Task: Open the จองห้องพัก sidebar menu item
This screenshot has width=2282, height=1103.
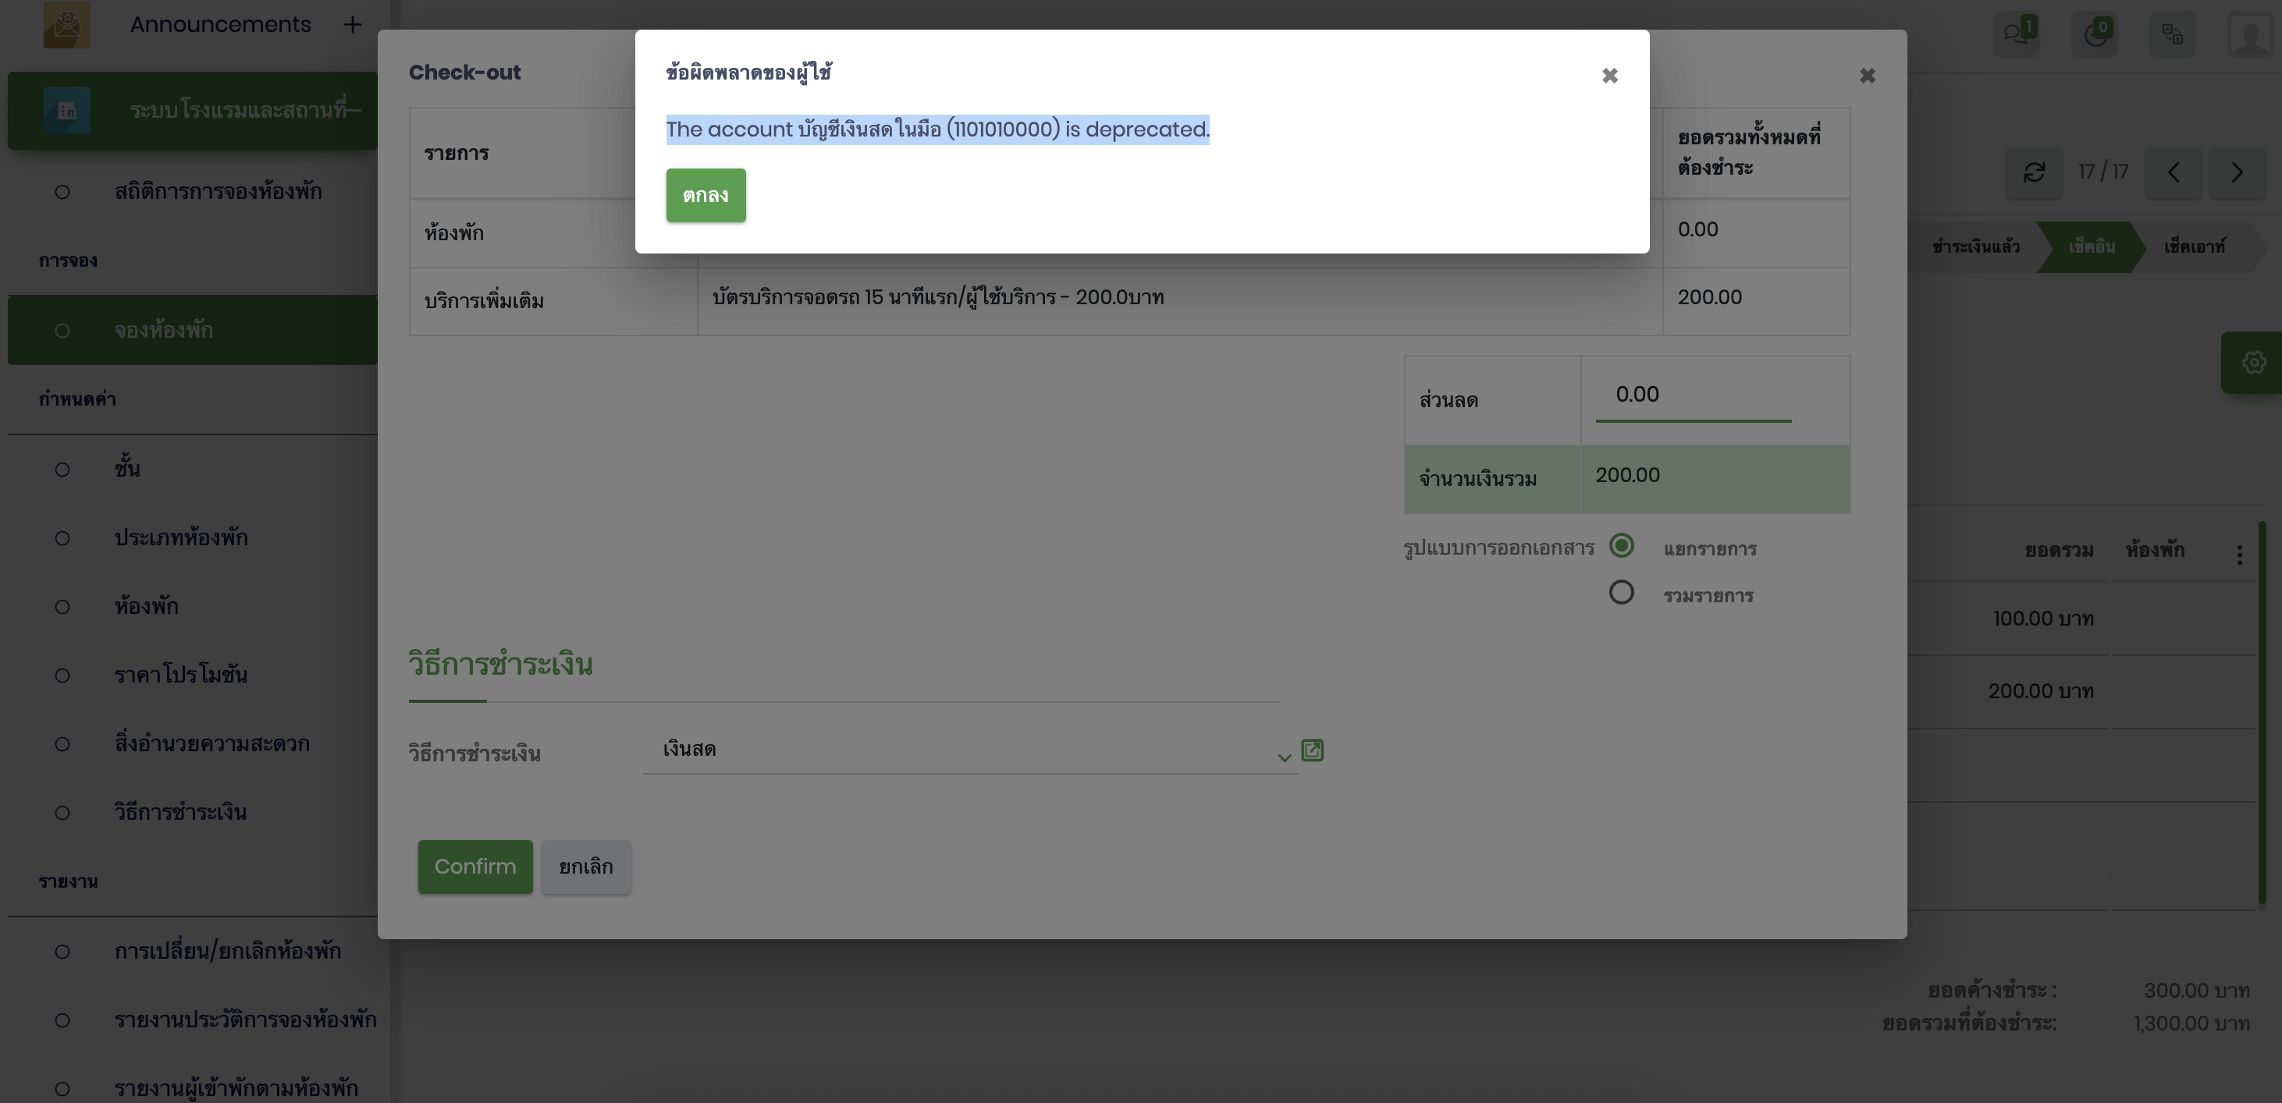Action: 164,330
